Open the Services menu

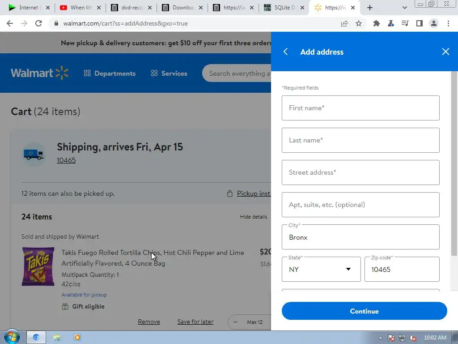169,73
